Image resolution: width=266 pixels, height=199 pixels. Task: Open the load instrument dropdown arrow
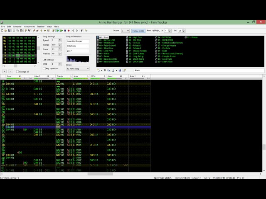point(116,70)
